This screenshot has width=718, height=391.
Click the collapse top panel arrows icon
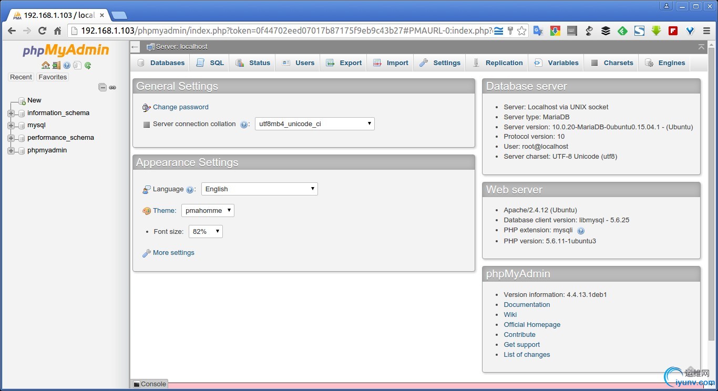tap(701, 47)
